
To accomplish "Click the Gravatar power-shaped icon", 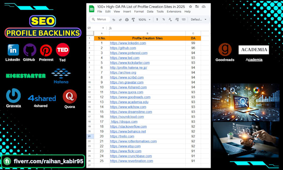I will pyautogui.click(x=13, y=95).
